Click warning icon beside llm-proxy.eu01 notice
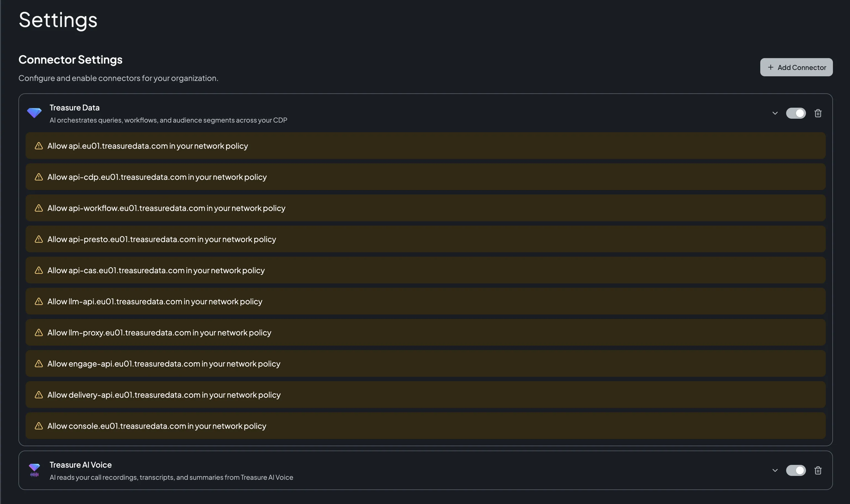 coord(39,332)
